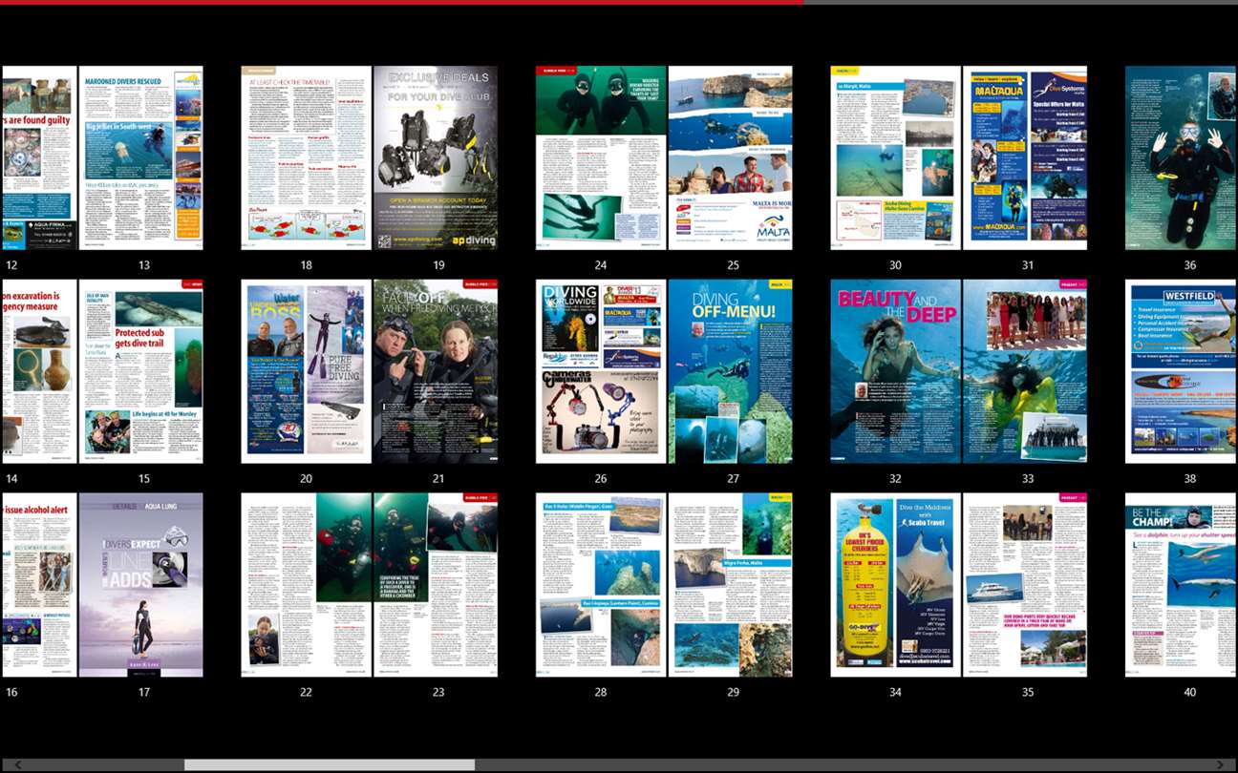Click the horizontal scrollbar's light gray thumb

pyautogui.click(x=330, y=765)
